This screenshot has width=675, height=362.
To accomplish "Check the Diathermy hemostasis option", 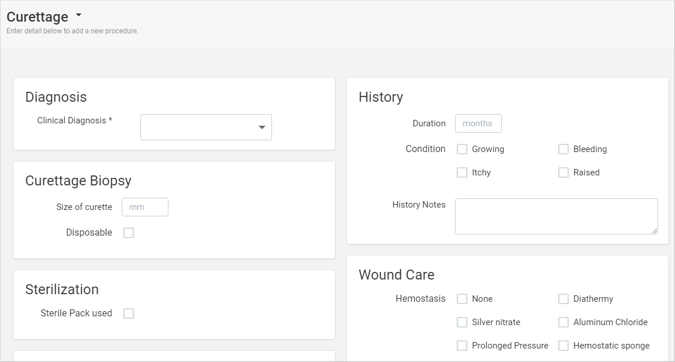I will tap(563, 299).
